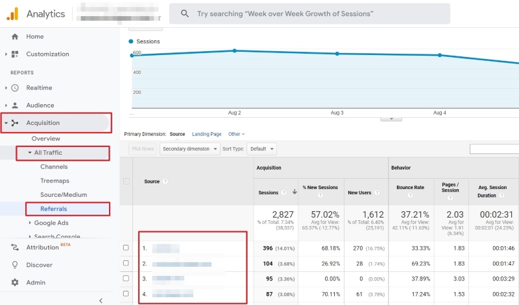This screenshot has height=305, width=519.
Task: Open the Channels report
Action: [x=54, y=166]
